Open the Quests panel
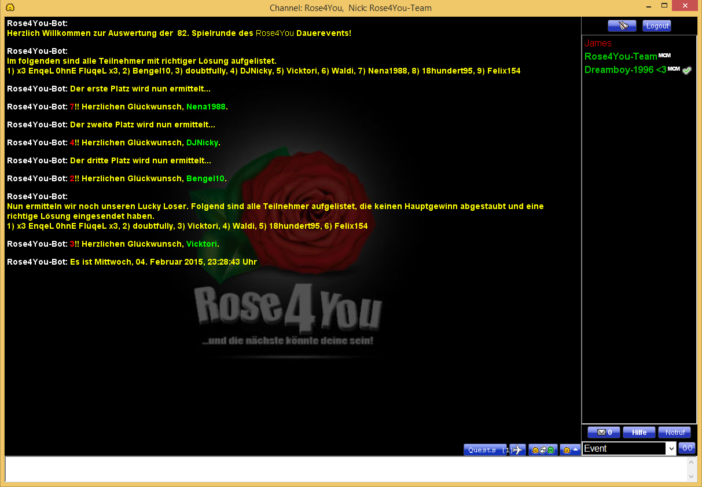This screenshot has width=702, height=487. (x=486, y=450)
